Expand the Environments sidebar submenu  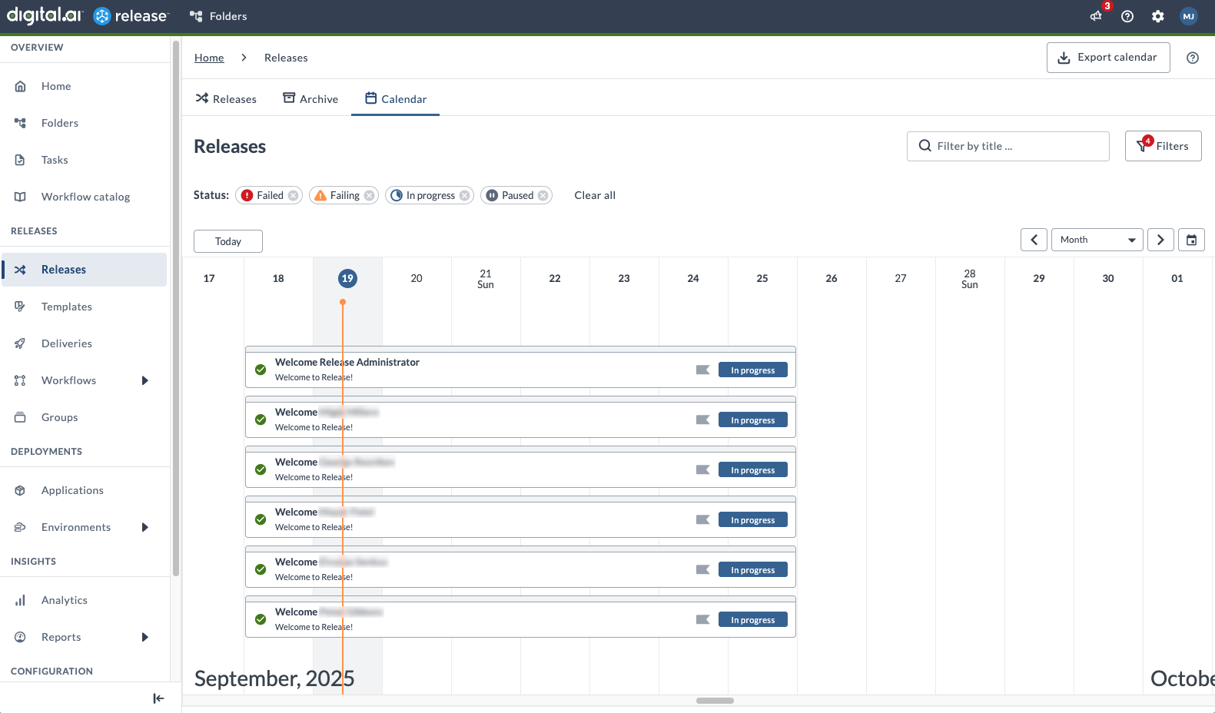pyautogui.click(x=144, y=527)
